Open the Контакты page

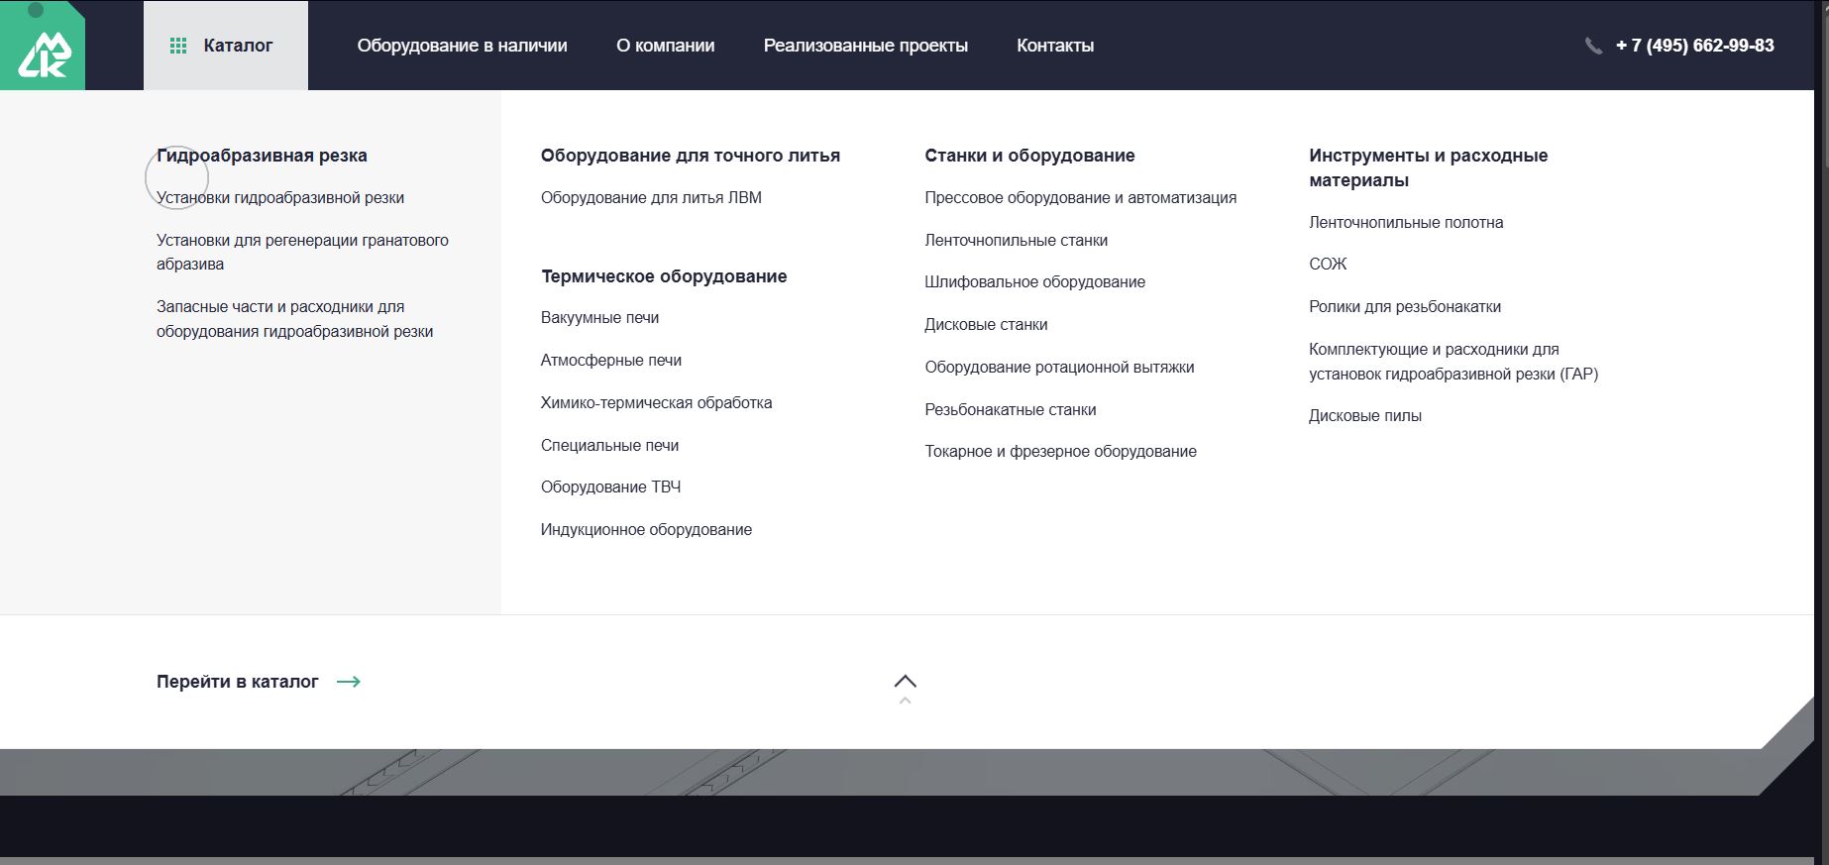1055,46
